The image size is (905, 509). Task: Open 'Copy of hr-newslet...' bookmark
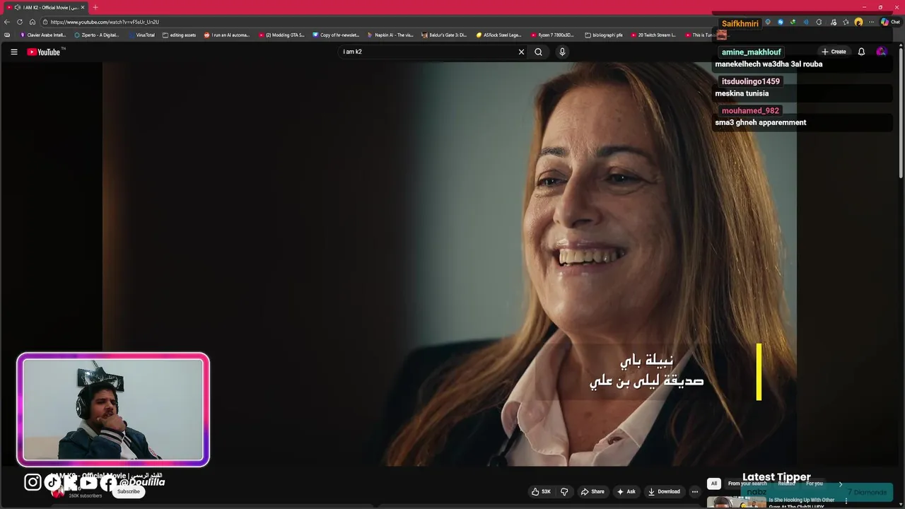click(336, 35)
